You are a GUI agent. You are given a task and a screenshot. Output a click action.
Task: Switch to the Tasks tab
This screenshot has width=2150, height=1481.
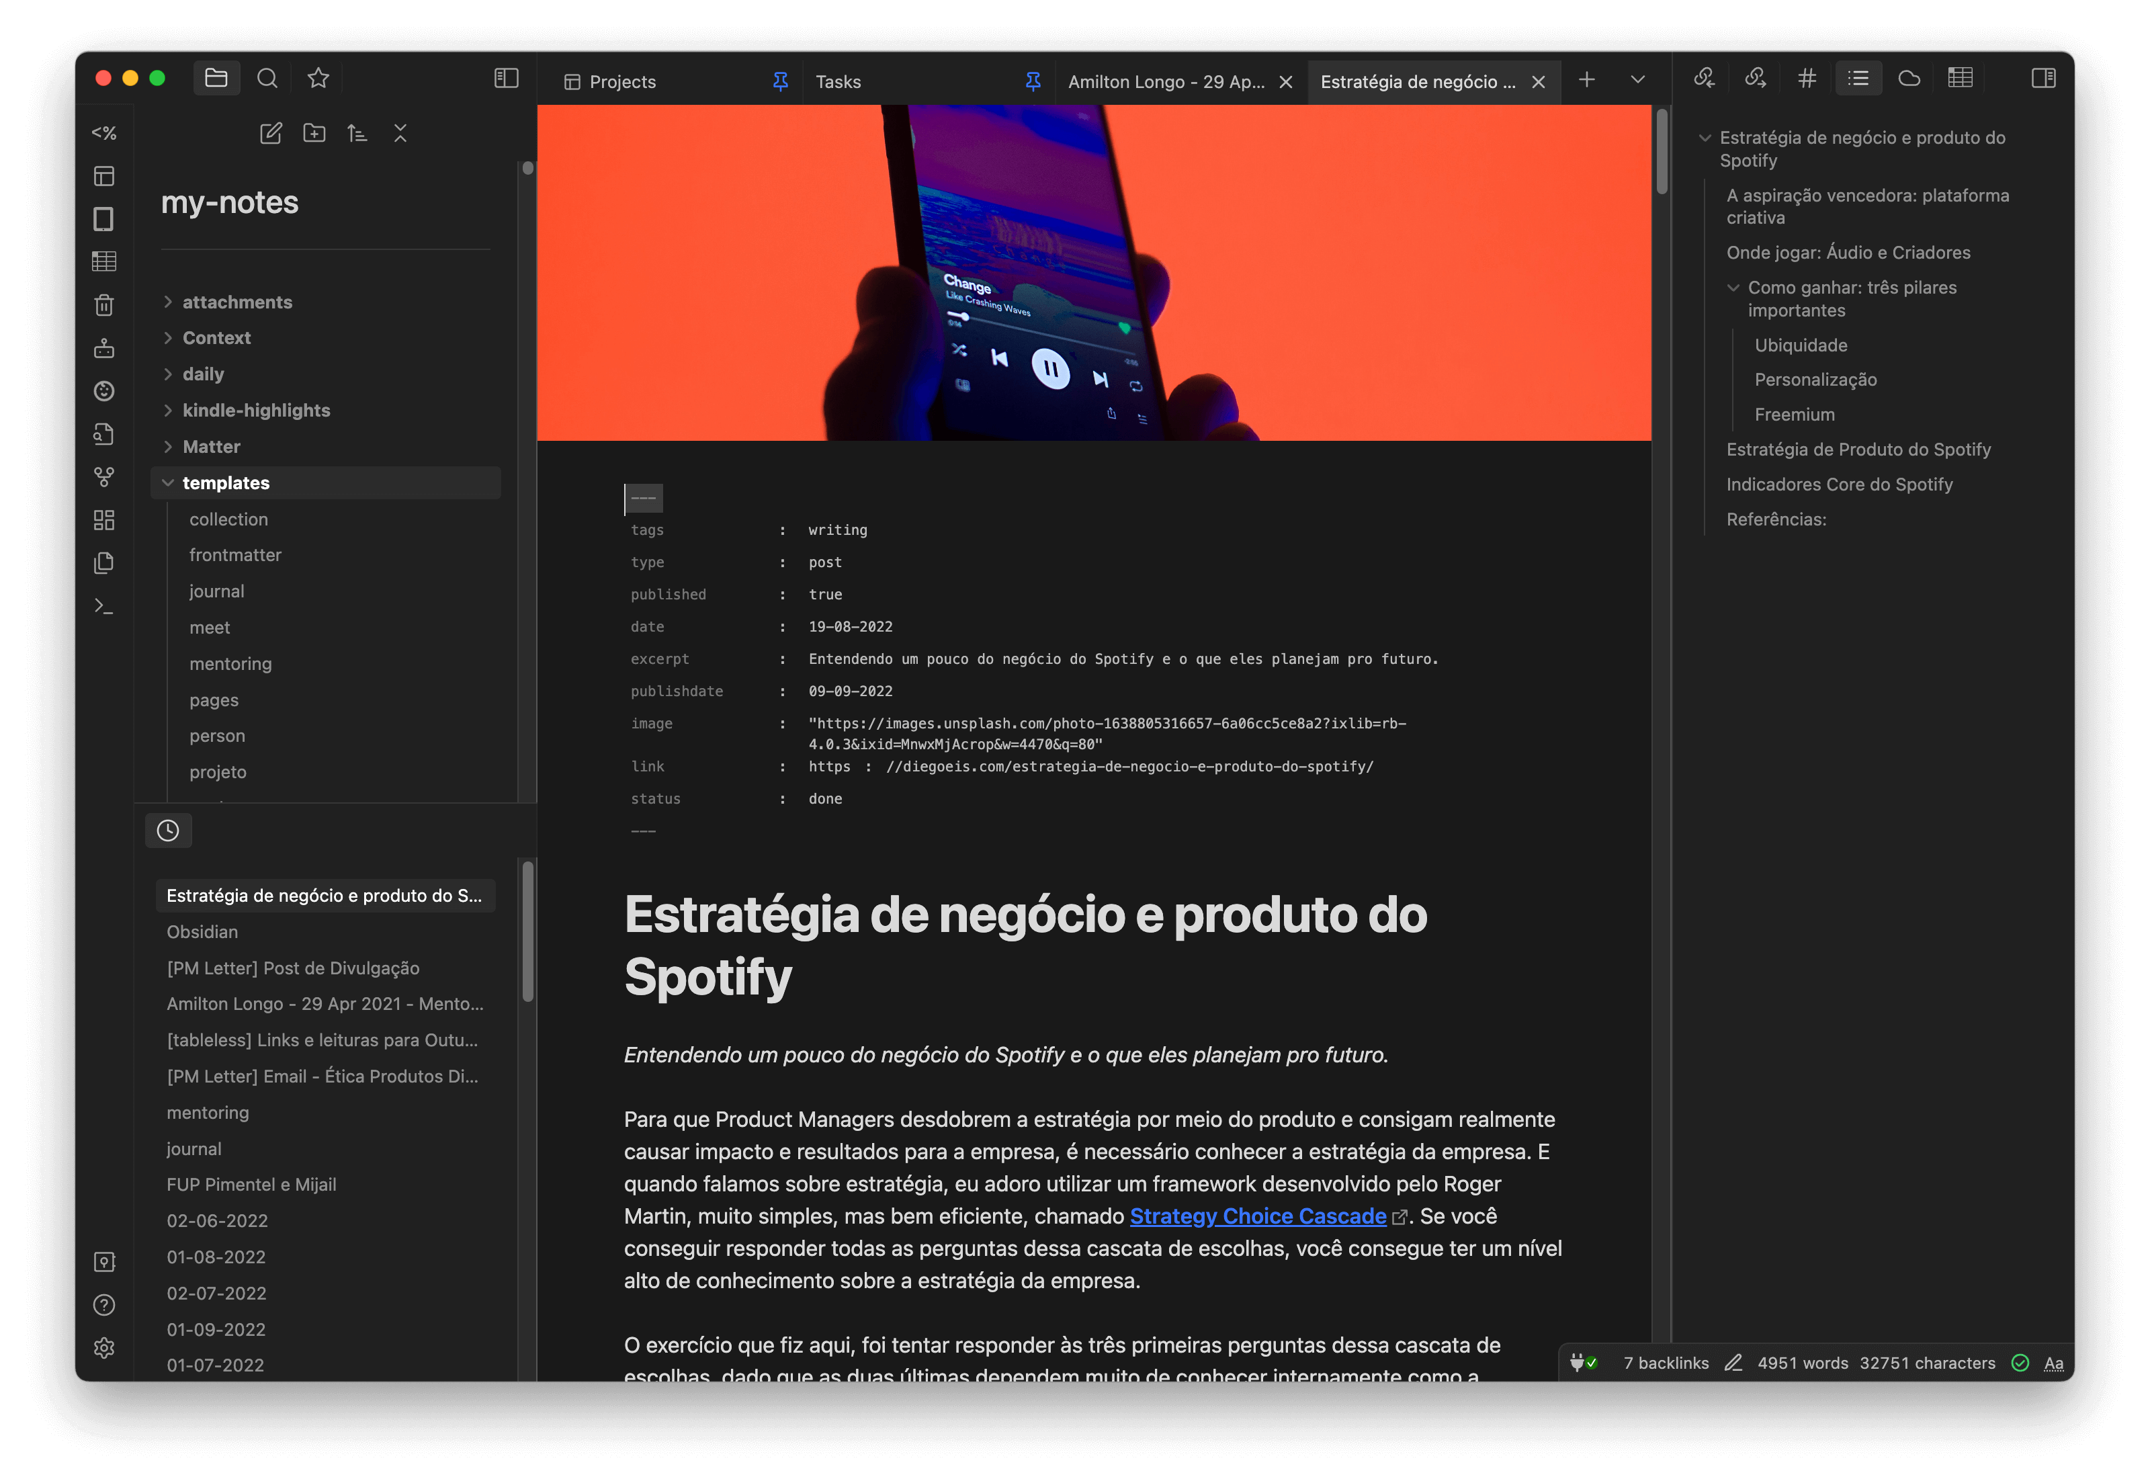[x=839, y=82]
